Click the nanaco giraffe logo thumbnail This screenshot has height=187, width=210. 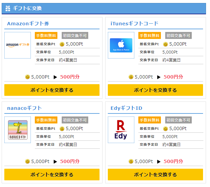point(18,130)
